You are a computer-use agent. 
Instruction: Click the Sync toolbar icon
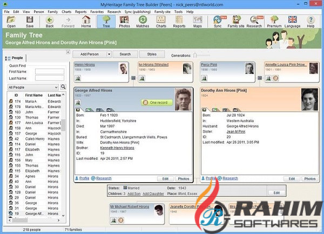(218, 22)
